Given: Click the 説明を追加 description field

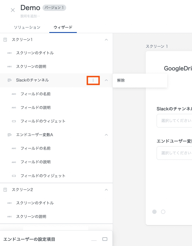Looking at the screenshot, I should click(x=30, y=16).
